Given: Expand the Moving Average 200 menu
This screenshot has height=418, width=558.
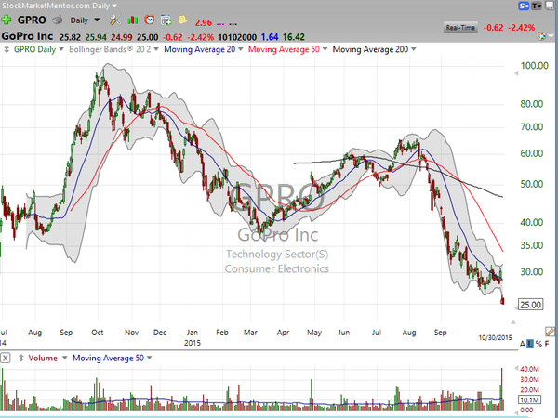Looking at the screenshot, I should (414, 49).
